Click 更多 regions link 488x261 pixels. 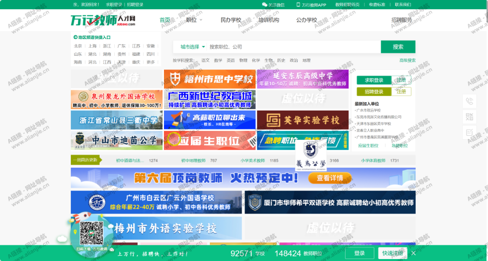tap(151, 62)
